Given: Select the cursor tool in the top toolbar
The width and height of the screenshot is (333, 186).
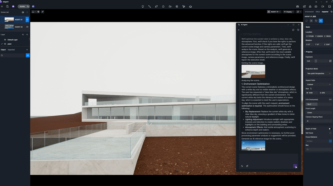Looking at the screenshot, I should [x=184, y=6].
